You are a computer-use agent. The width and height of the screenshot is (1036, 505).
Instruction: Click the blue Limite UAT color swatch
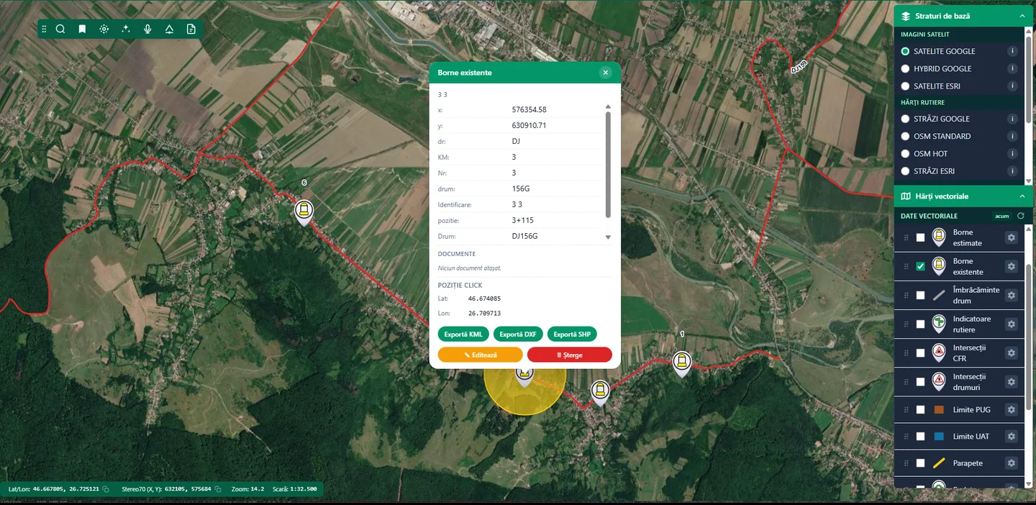939,436
